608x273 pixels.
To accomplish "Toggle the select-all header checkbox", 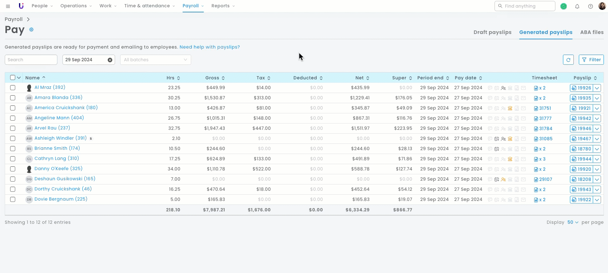I will [13, 77].
